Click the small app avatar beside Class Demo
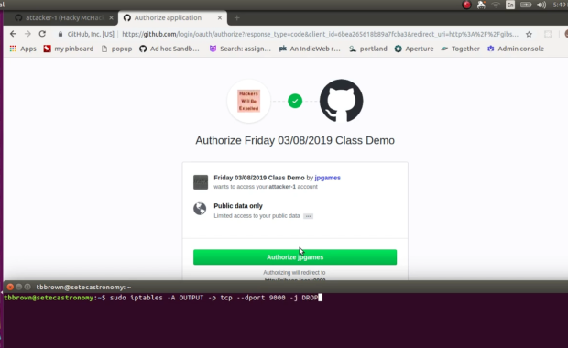Viewport: 568px width, 348px height. pyautogui.click(x=201, y=182)
